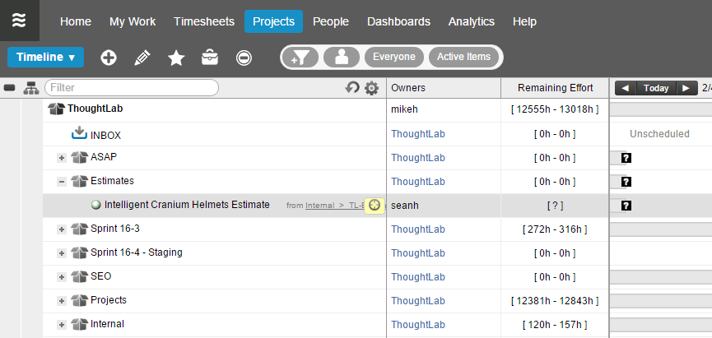Viewport: 712px width, 338px height.
Task: Click the LiquidPlanner wave logo
Action: point(20,21)
